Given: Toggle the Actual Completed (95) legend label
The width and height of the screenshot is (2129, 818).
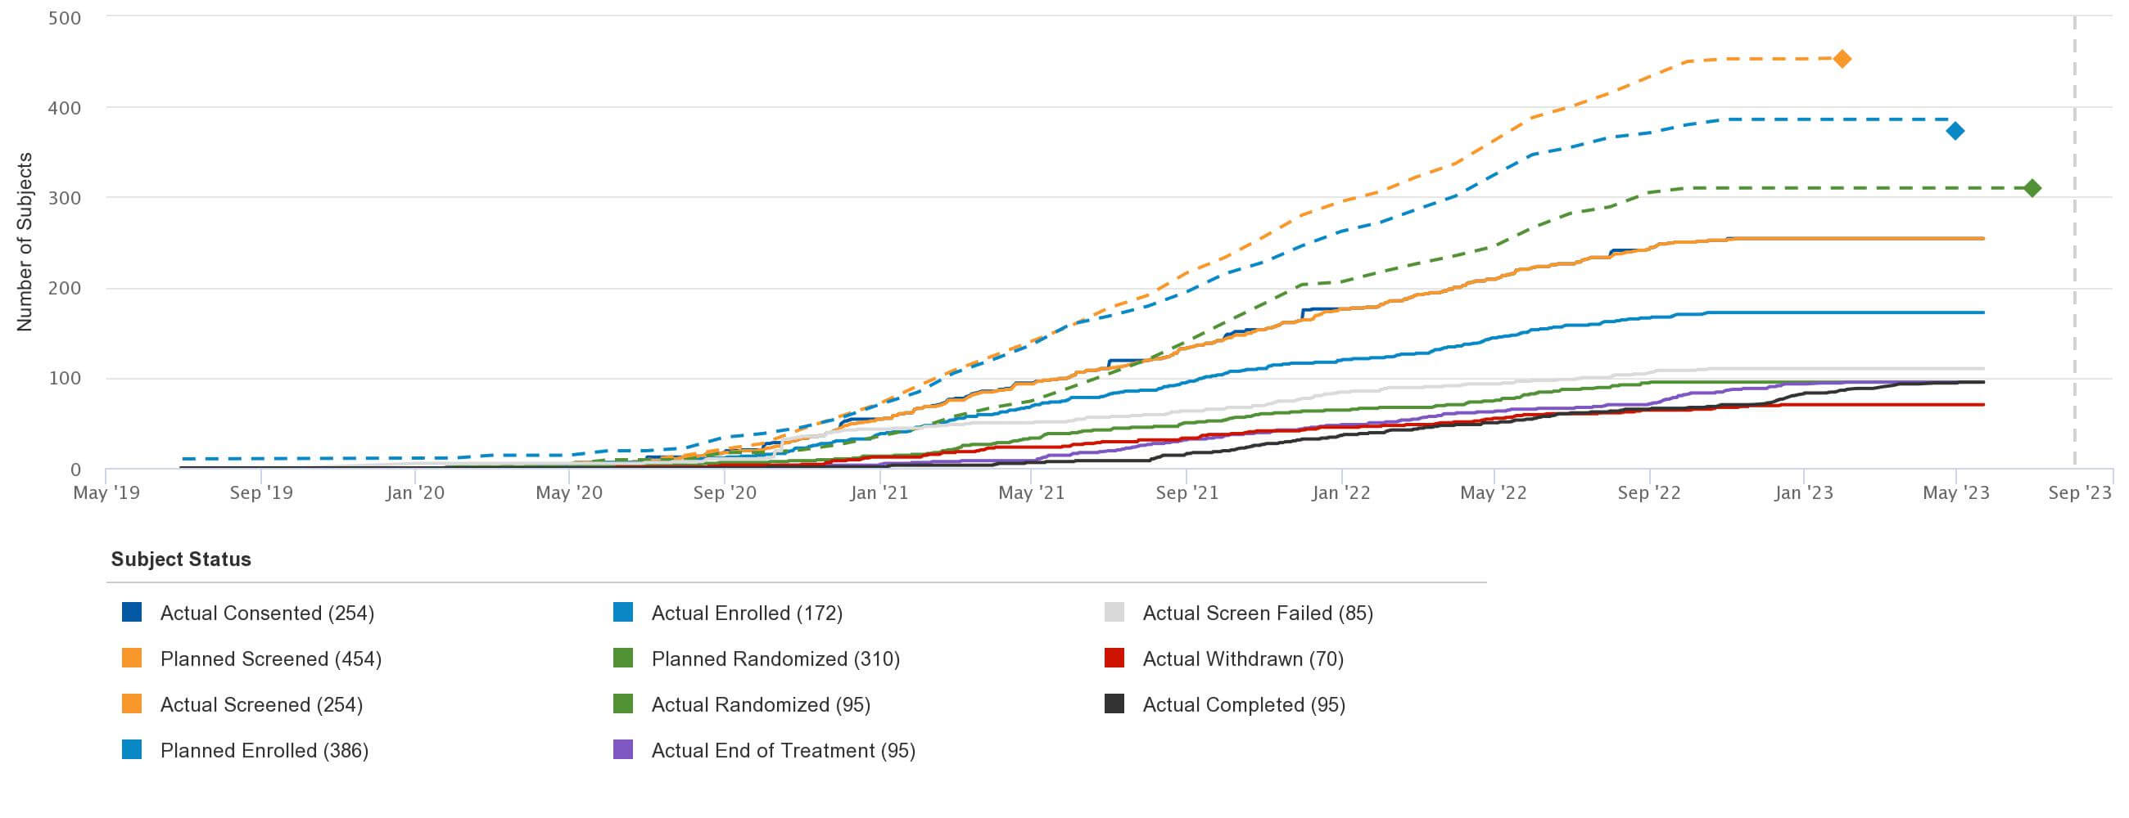Looking at the screenshot, I should [1243, 705].
